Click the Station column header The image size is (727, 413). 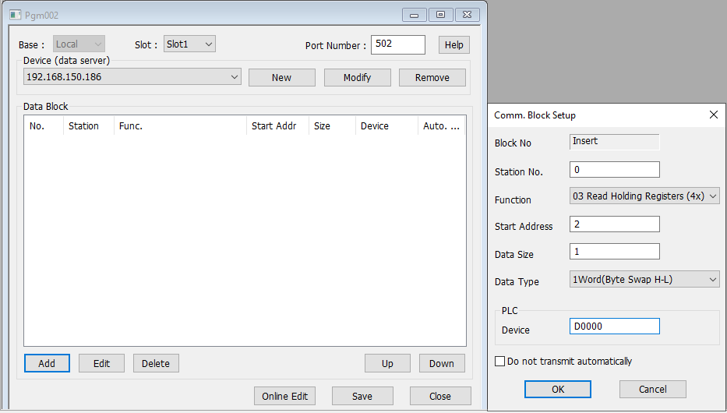(89, 126)
